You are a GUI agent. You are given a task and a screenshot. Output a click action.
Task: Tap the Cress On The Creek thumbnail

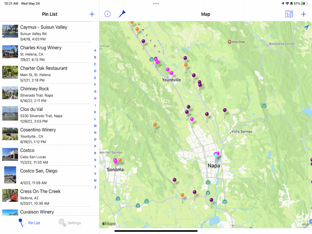pos(10,195)
